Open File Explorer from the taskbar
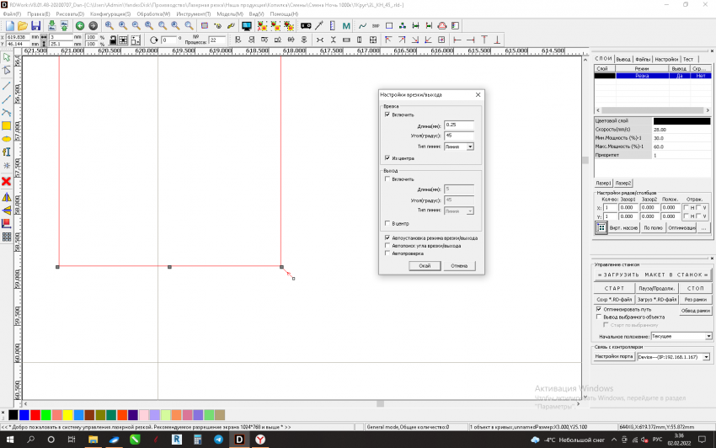716x448 pixels. pos(93,440)
